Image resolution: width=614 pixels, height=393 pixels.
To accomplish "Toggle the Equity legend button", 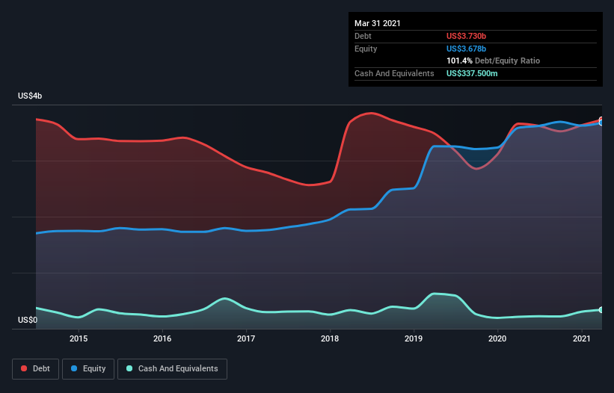I will pyautogui.click(x=88, y=369).
